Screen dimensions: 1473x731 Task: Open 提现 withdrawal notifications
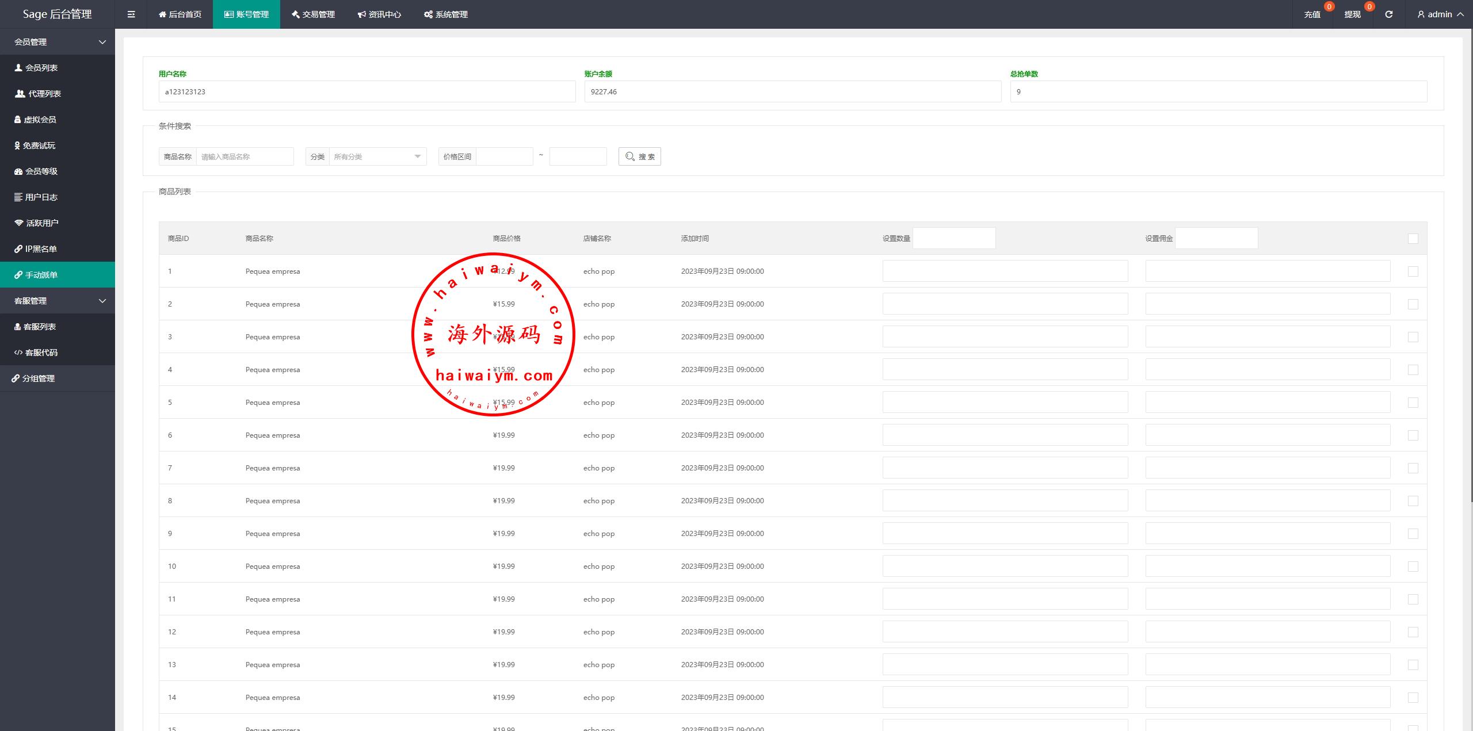coord(1352,14)
